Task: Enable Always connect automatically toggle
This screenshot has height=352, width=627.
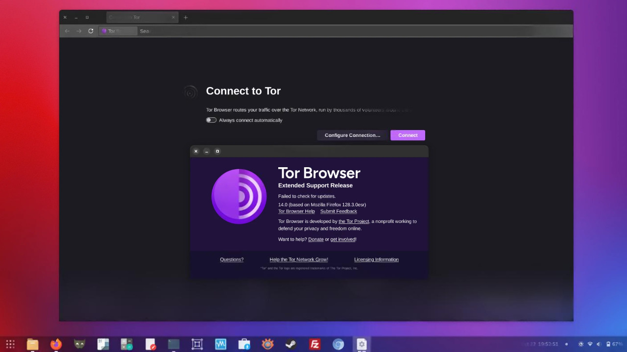Action: point(211,120)
